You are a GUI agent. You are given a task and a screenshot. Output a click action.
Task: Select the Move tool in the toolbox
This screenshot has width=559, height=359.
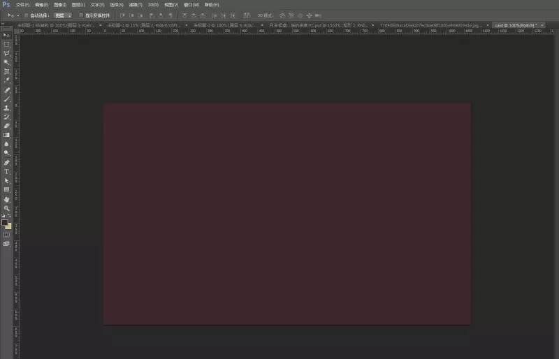coord(6,36)
